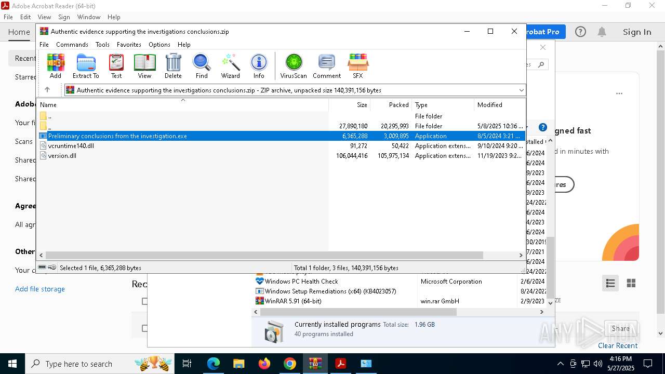Switch to Acrobat Home tab
The height and width of the screenshot is (374, 665).
(19, 32)
